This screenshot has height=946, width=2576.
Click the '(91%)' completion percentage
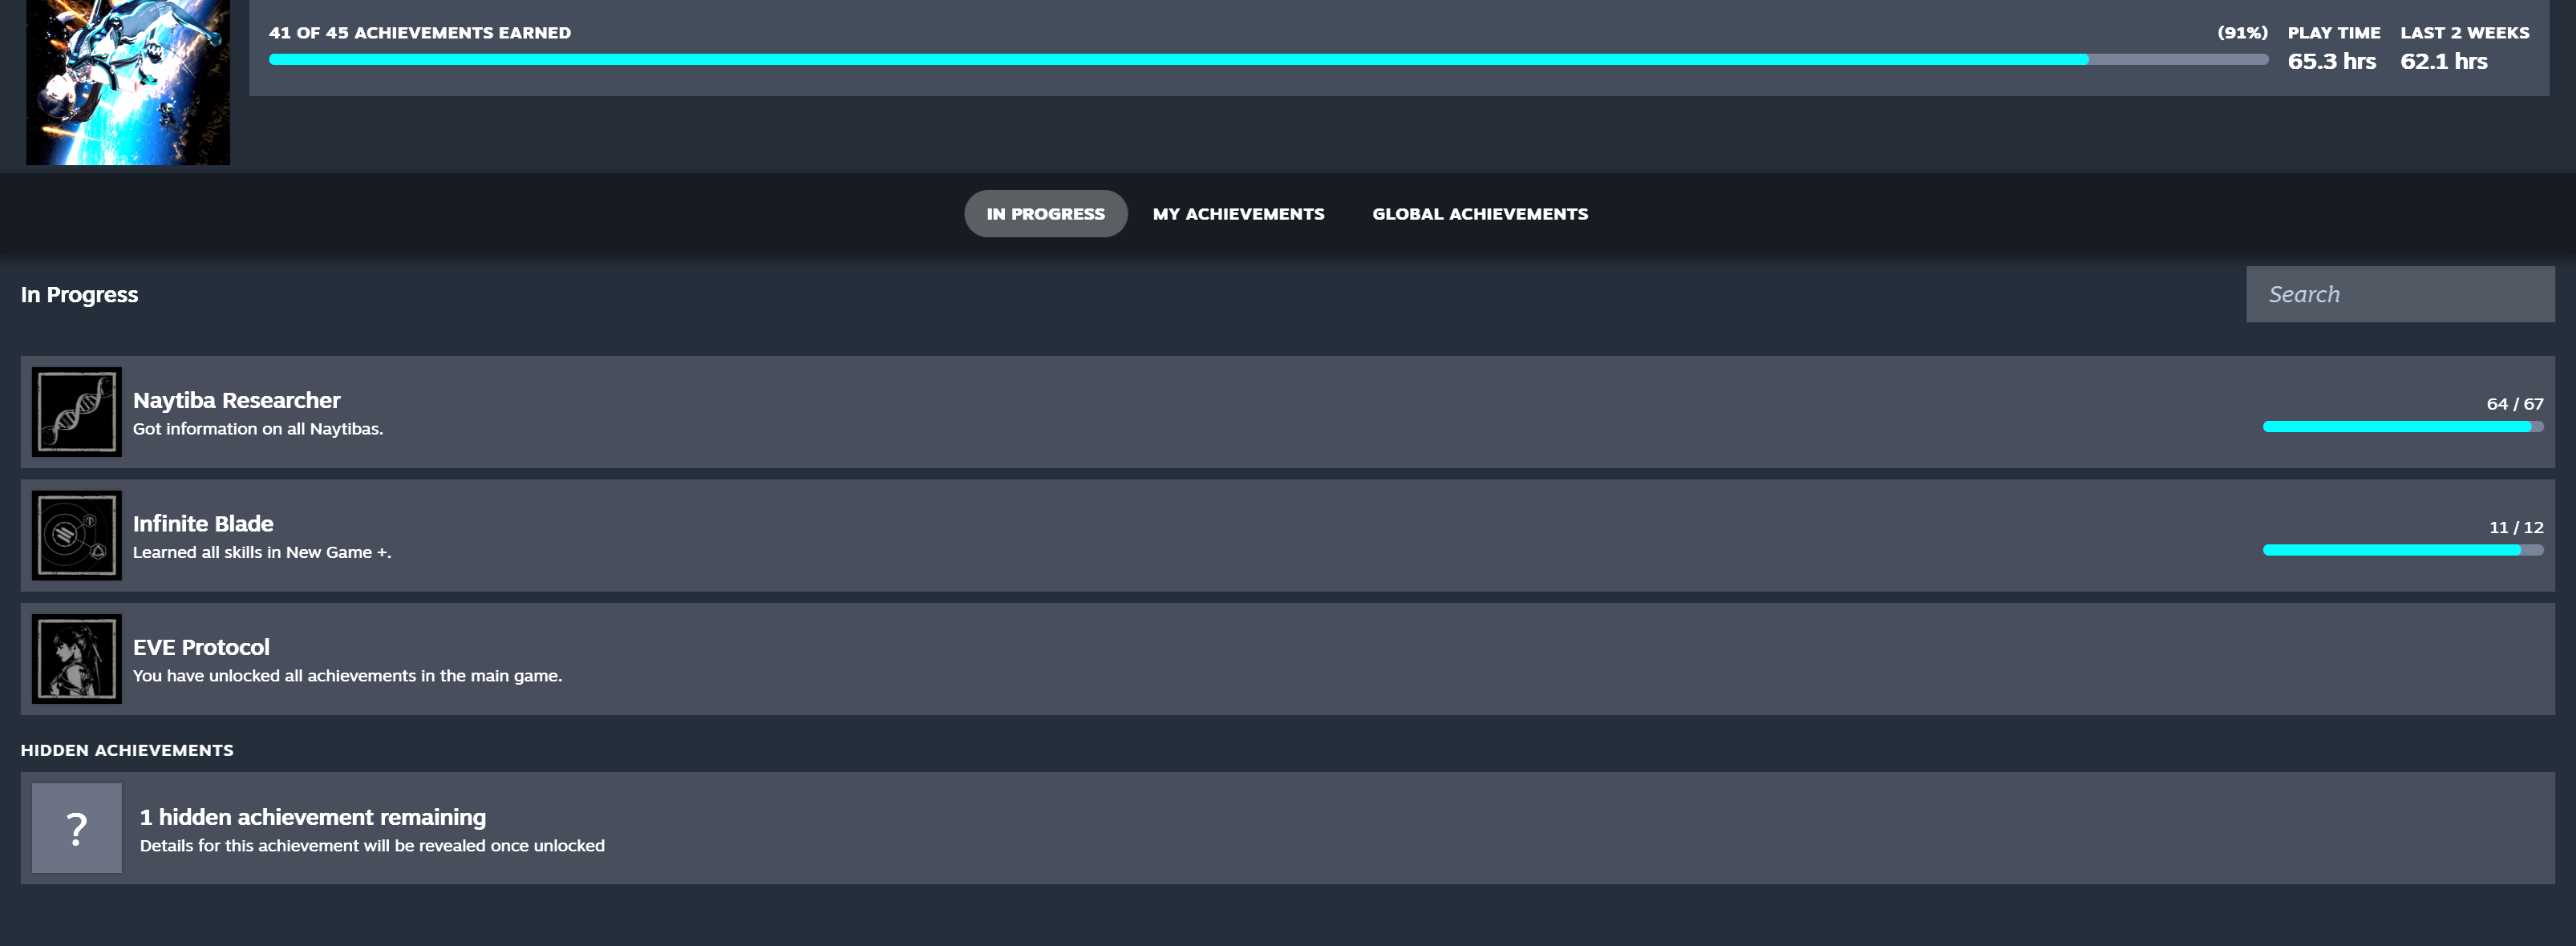(x=2242, y=33)
